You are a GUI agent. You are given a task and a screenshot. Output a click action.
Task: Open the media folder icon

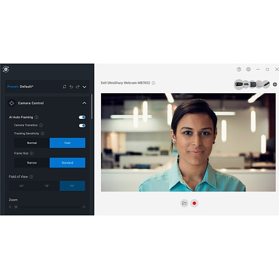pyautogui.click(x=184, y=203)
